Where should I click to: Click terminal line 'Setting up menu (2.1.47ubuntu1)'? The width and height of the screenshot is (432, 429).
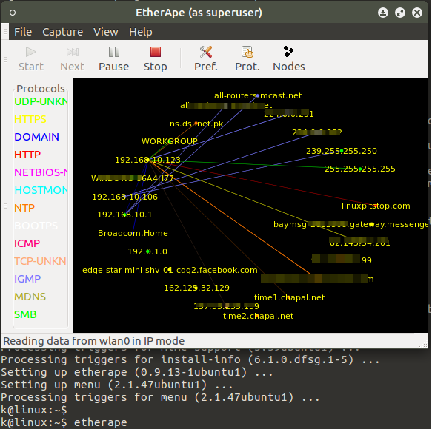[117, 385]
